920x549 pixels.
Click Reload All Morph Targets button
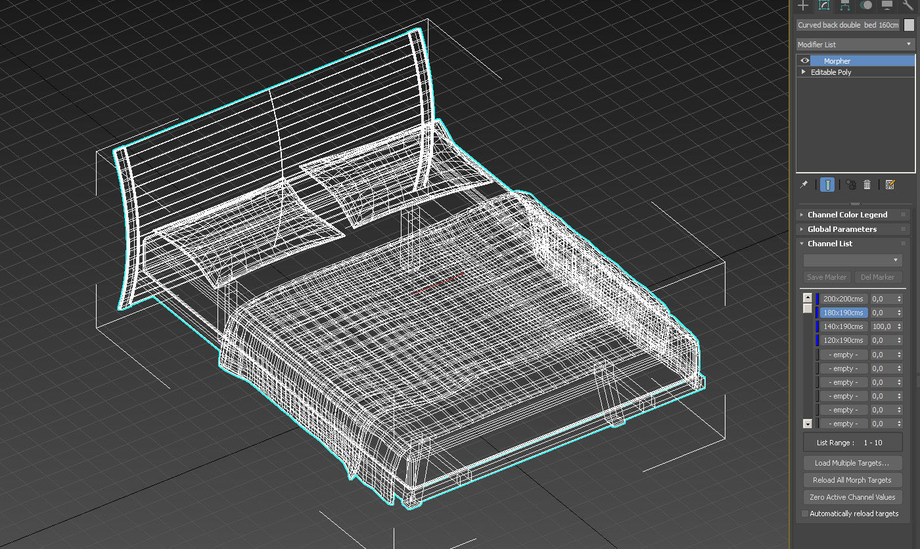(x=853, y=480)
